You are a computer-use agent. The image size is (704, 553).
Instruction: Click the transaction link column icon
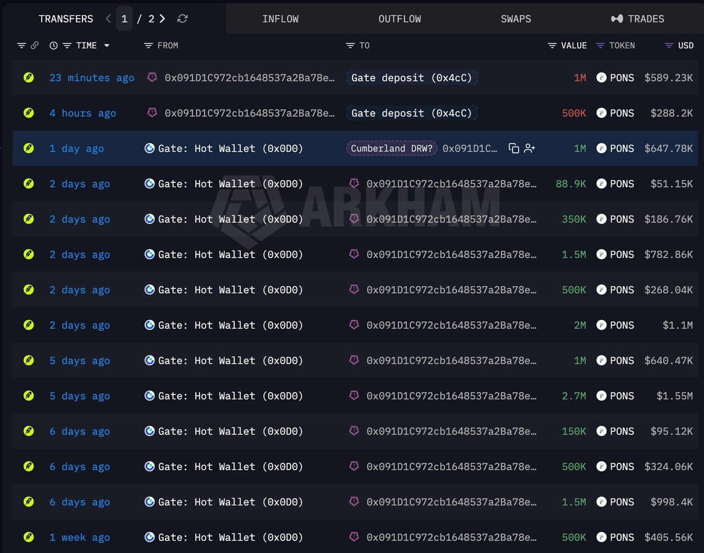point(35,46)
